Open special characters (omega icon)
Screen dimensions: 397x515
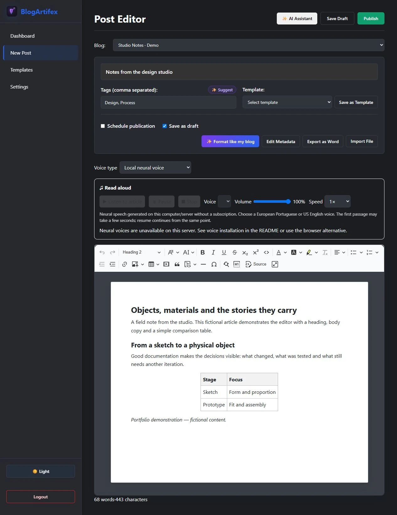(214, 264)
